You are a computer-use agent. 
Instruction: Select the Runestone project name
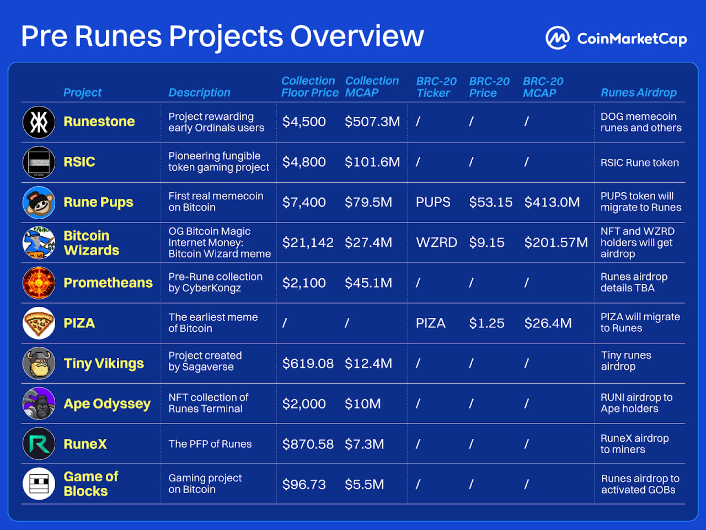pos(99,121)
